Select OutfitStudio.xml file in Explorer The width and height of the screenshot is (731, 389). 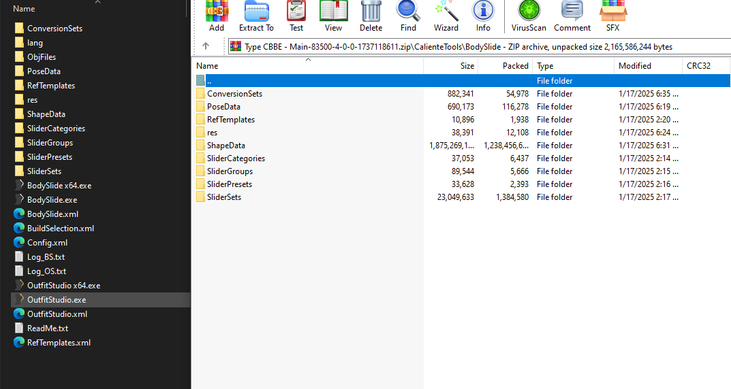(57, 314)
